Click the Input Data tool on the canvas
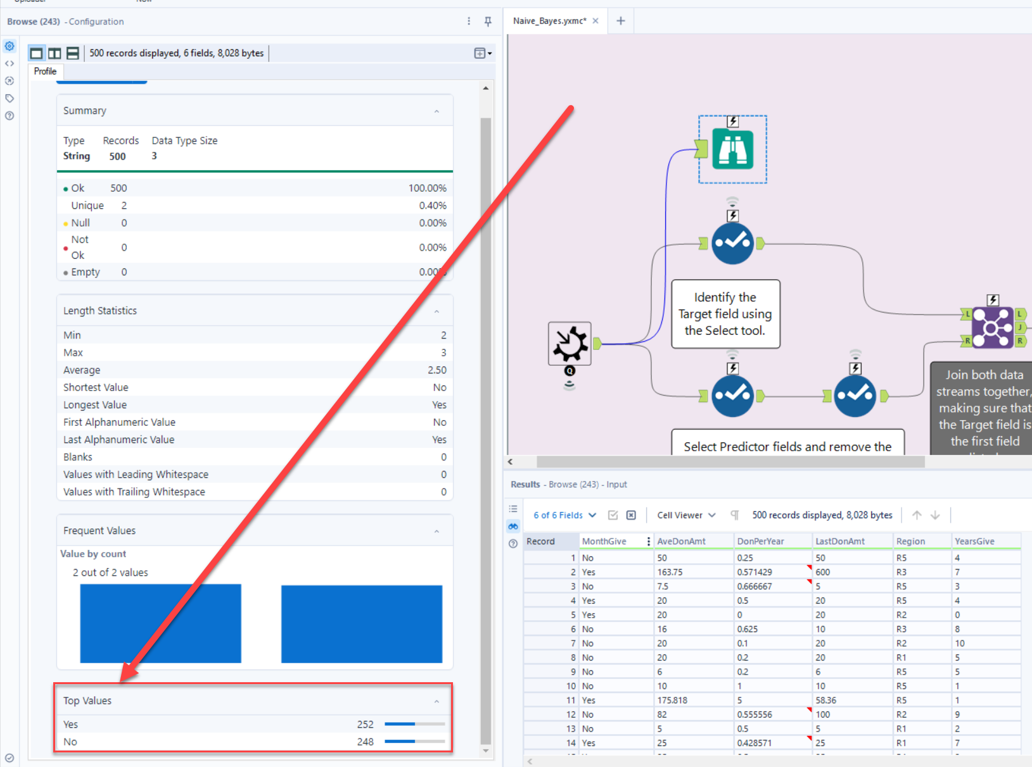The height and width of the screenshot is (767, 1032). pyautogui.click(x=568, y=344)
